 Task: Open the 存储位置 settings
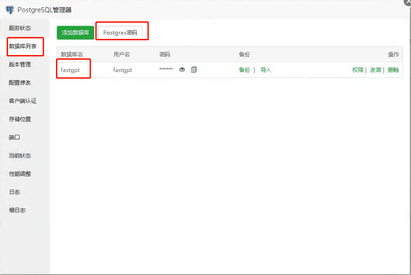[20, 119]
